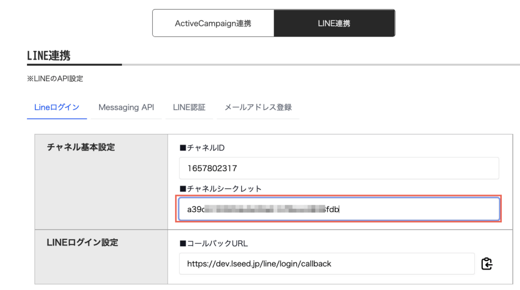This screenshot has height=290, width=520.
Task: Click the コールバックURL text field
Action: [327, 264]
